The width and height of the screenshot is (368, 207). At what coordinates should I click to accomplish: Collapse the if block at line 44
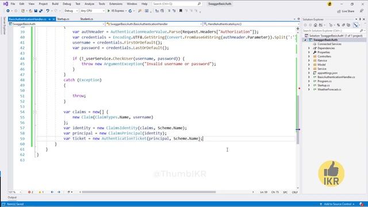[34, 59]
